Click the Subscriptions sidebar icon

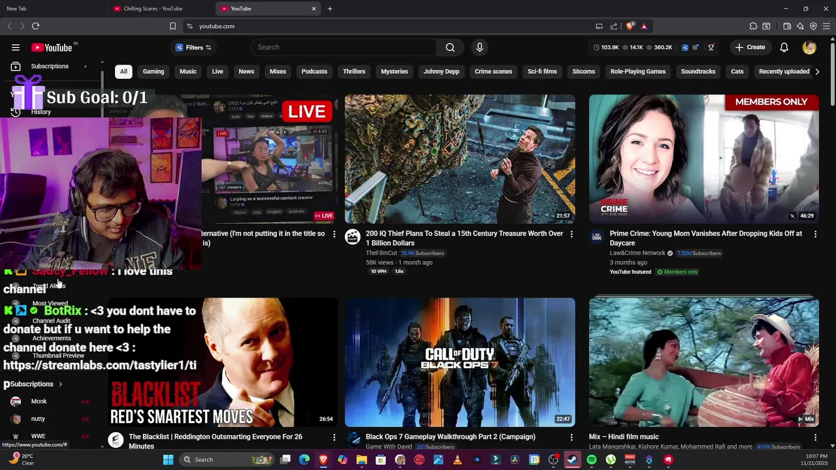pos(16,66)
